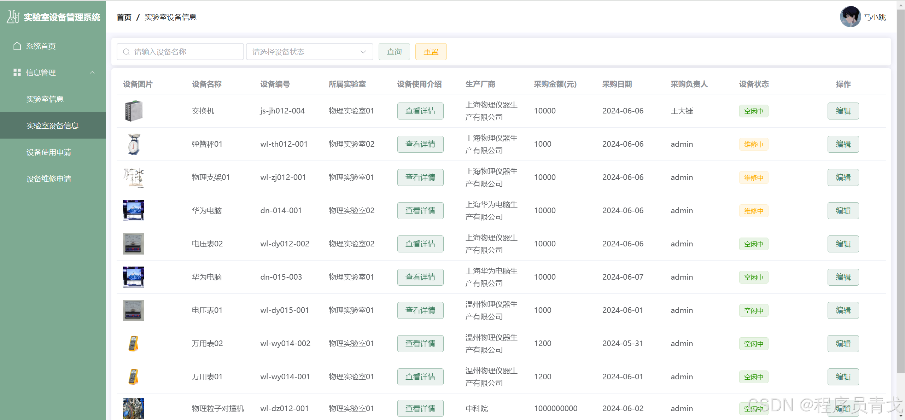View details for 华为电脑 dn-014-001

tap(420, 211)
